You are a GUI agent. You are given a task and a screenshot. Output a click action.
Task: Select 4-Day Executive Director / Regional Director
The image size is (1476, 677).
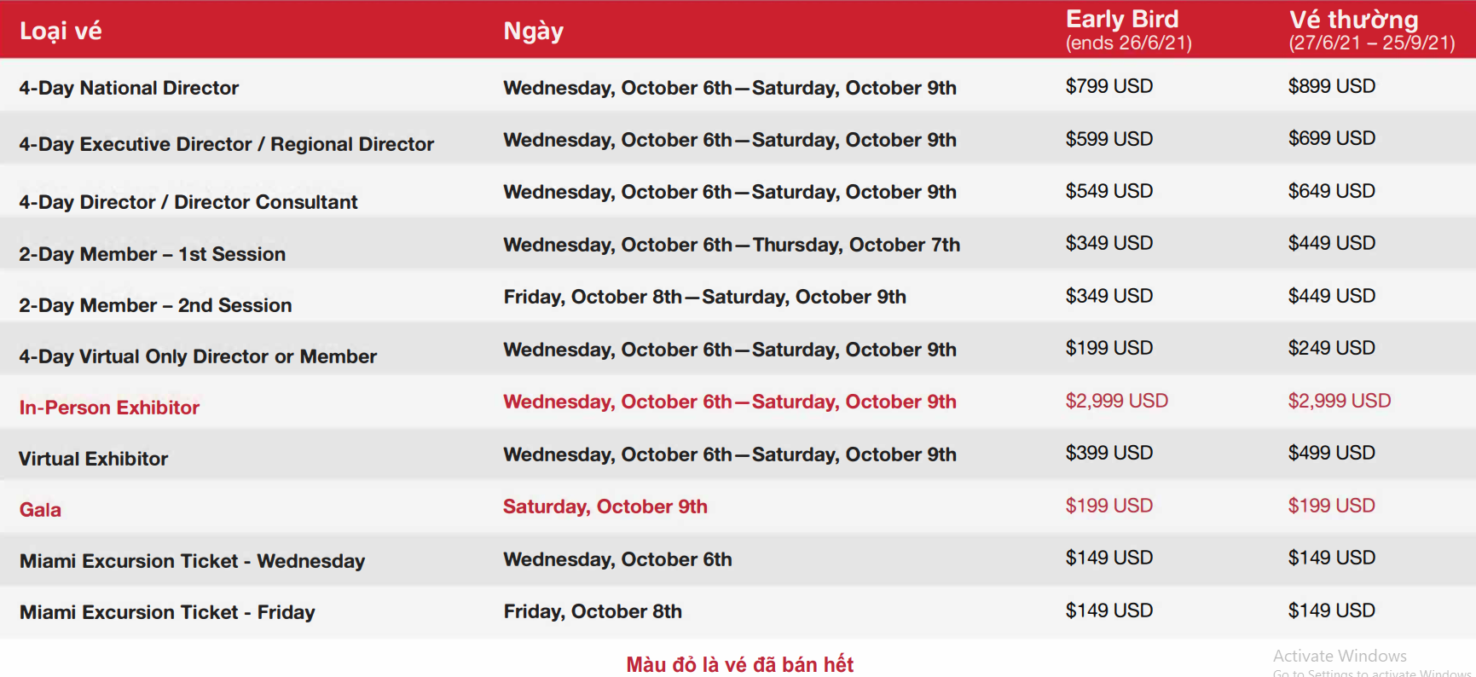tap(226, 144)
